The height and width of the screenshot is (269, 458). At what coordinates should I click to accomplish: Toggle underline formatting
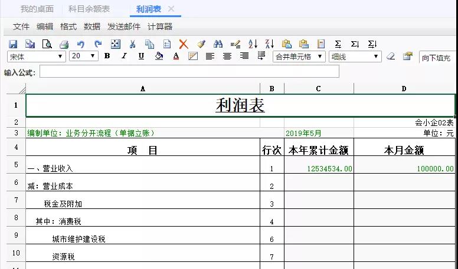click(141, 57)
